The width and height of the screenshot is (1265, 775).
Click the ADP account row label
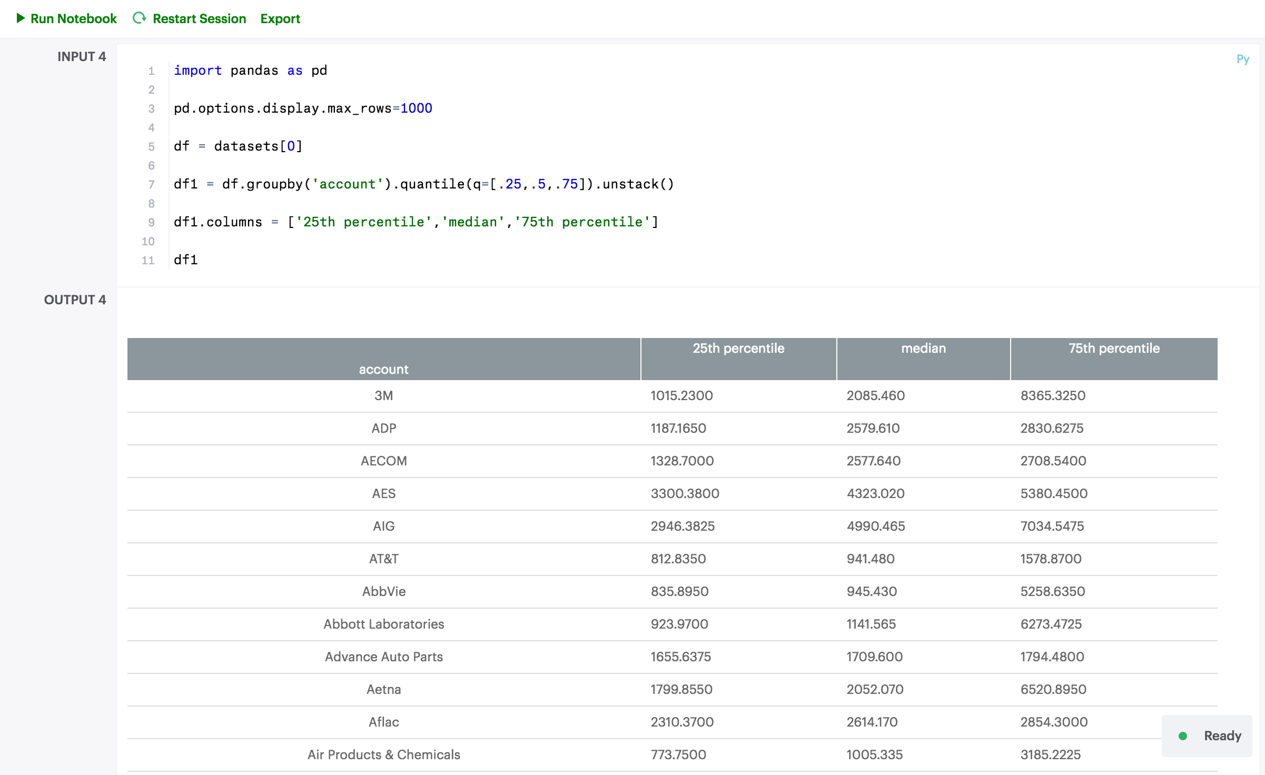(x=383, y=428)
